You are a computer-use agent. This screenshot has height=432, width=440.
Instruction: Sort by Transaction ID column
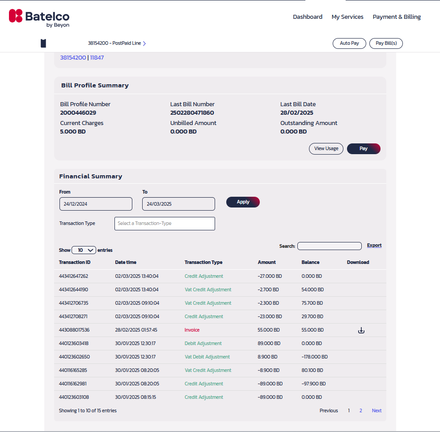pos(75,262)
